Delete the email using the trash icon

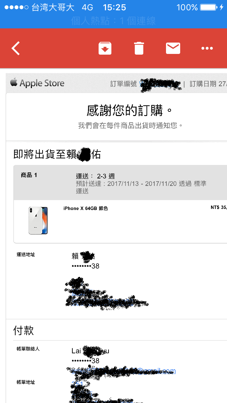tap(139, 48)
